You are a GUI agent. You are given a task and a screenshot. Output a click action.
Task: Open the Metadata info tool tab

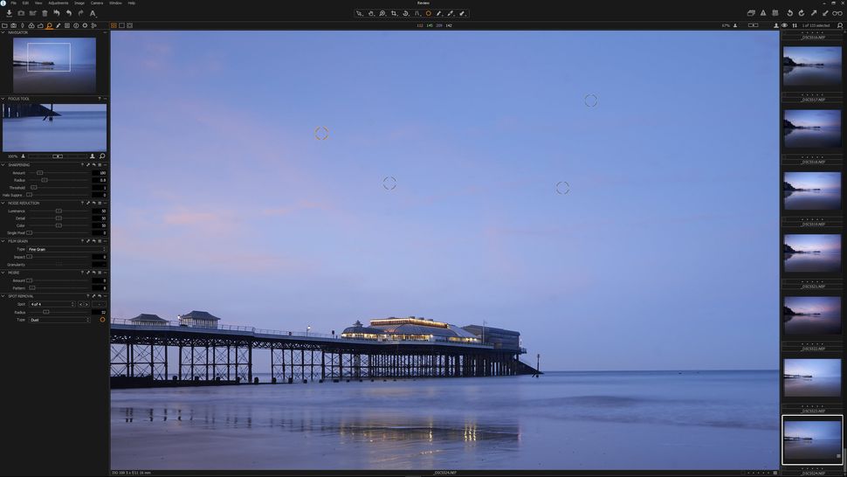point(76,25)
